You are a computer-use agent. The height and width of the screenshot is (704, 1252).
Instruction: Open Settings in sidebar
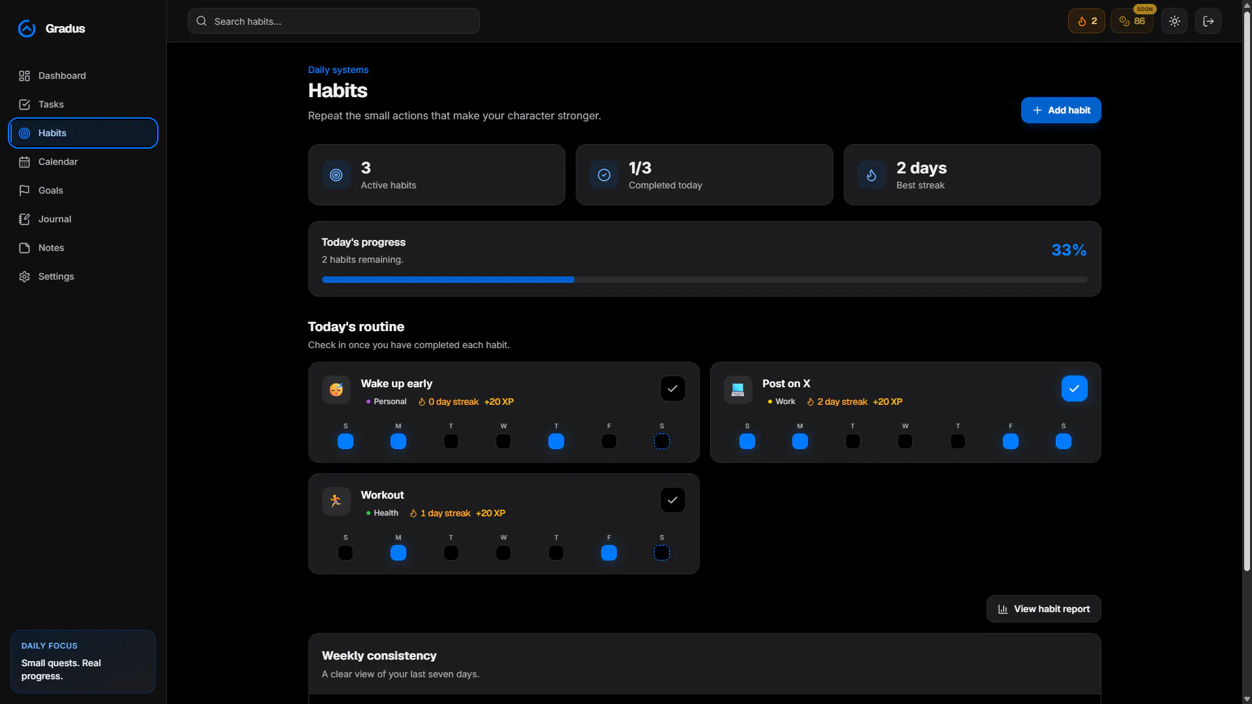83,276
